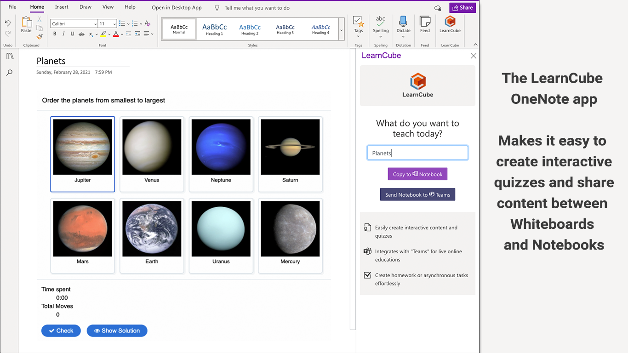Click the Spelling abc check icon

[x=381, y=21]
